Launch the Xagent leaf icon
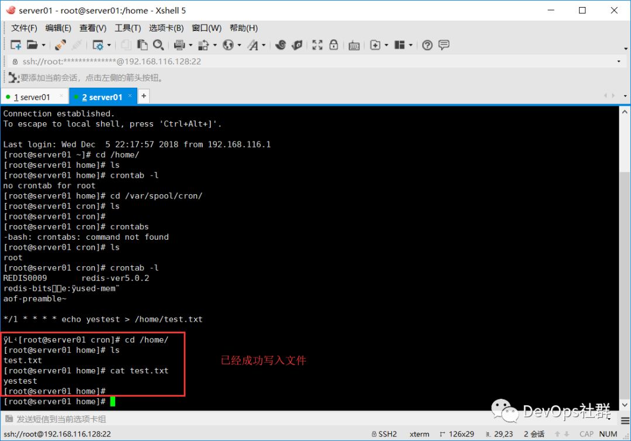This screenshot has height=441, width=631. tap(297, 45)
